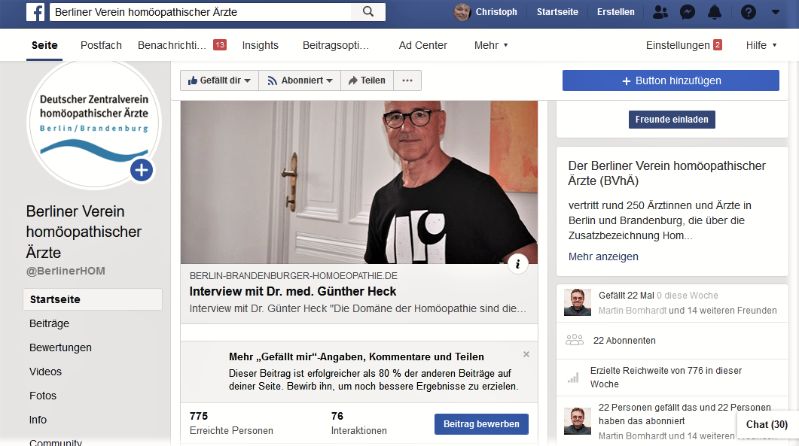Open the three-dots more options button
This screenshot has height=446, width=799.
[407, 80]
